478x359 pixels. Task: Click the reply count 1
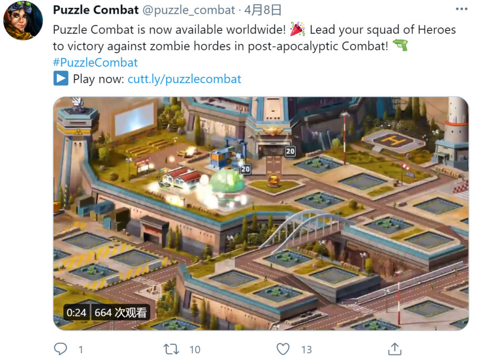tap(81, 350)
